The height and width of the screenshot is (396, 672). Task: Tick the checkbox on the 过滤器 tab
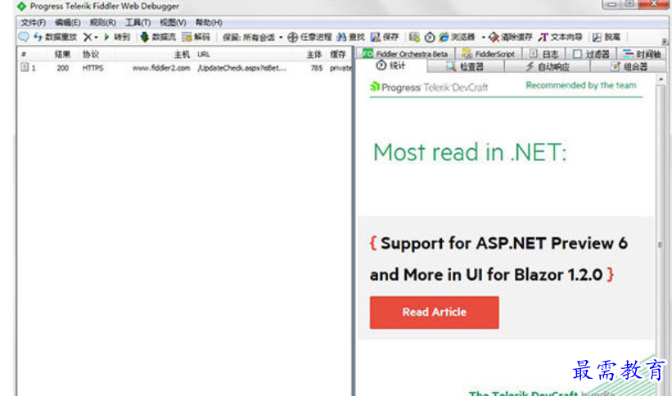577,54
